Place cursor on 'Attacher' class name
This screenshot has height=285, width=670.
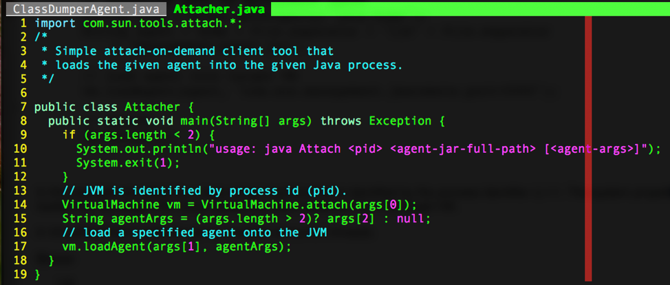tap(152, 107)
